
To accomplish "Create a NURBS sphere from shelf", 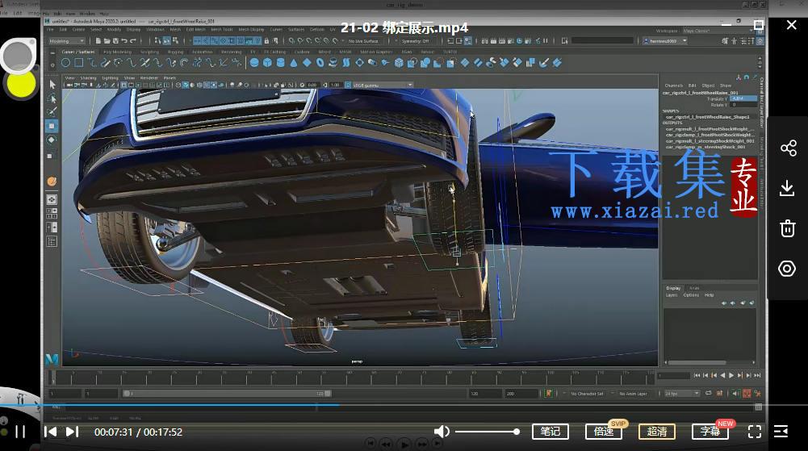I will (254, 63).
